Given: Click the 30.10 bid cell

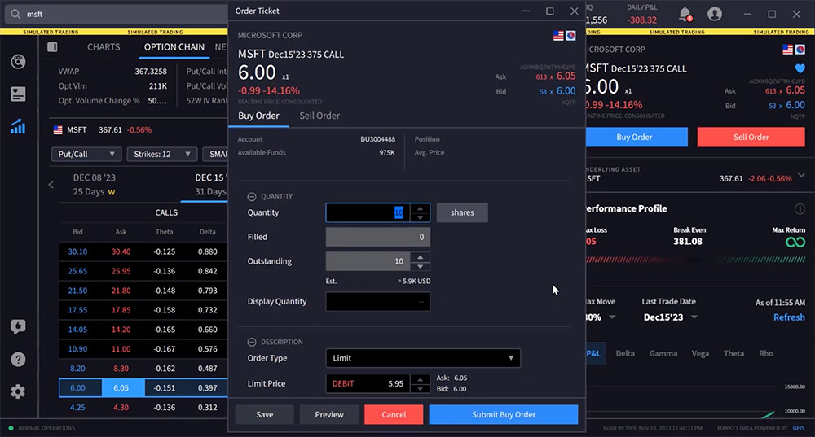Looking at the screenshot, I should tap(78, 251).
